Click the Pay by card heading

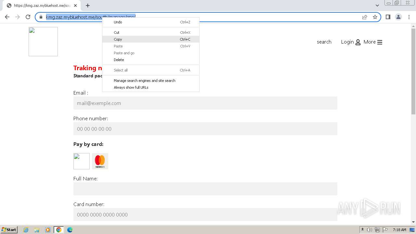click(x=88, y=144)
